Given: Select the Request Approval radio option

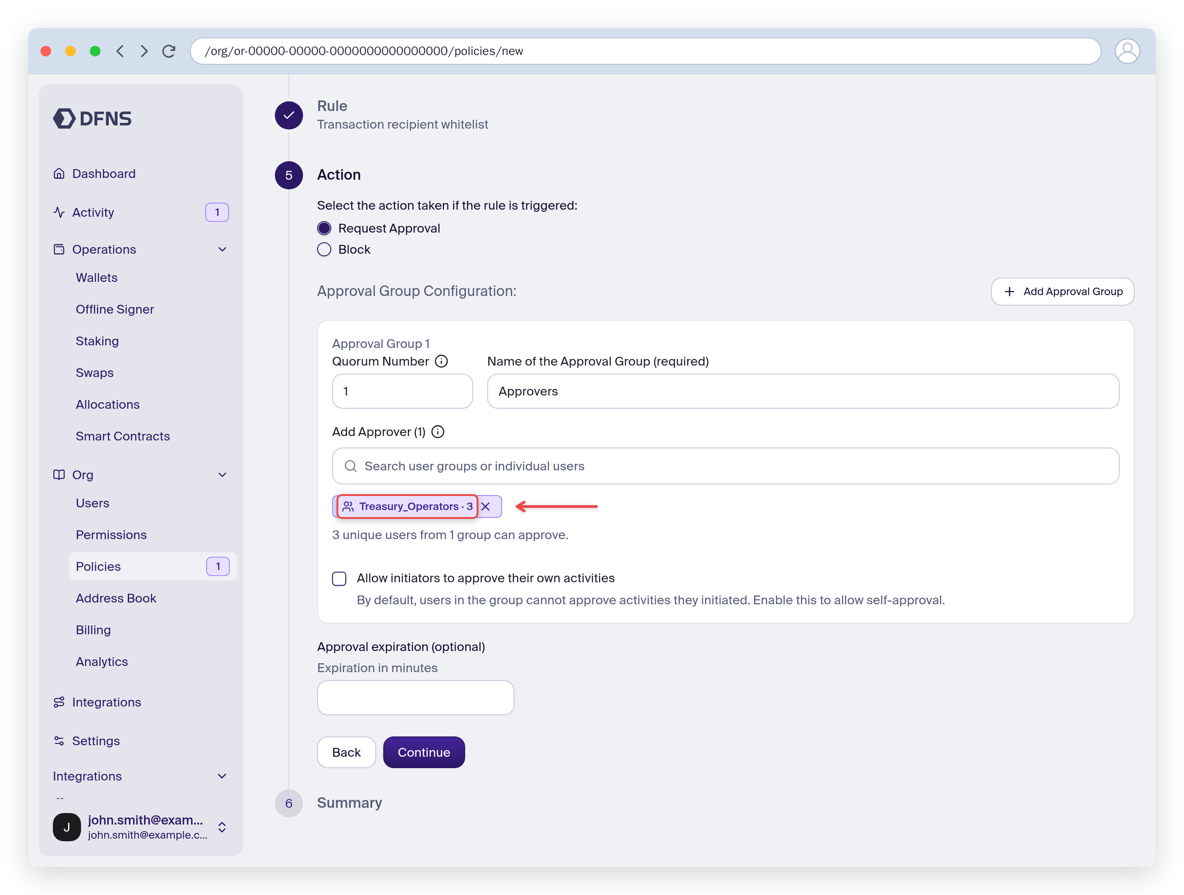Looking at the screenshot, I should click(324, 229).
